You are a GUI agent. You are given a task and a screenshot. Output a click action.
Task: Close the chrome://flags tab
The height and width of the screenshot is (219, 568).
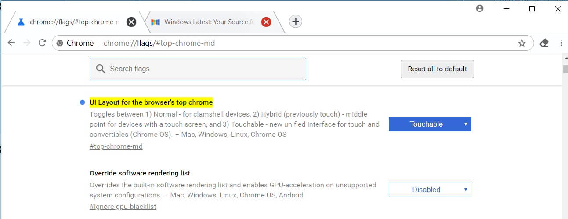pyautogui.click(x=131, y=22)
